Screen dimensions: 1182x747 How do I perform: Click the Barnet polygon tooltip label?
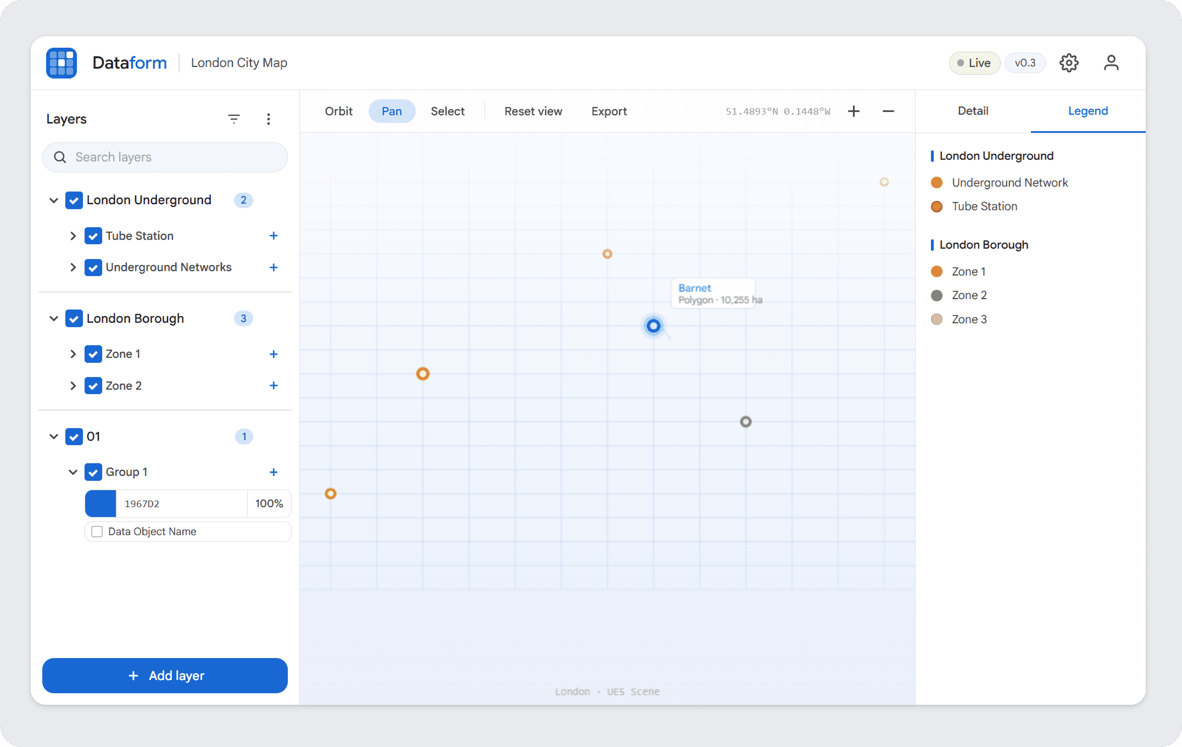pyautogui.click(x=713, y=294)
